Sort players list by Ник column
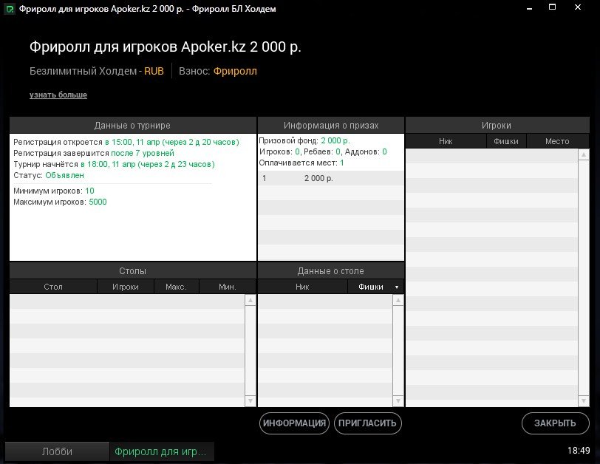This screenshot has height=464, width=600. [446, 141]
